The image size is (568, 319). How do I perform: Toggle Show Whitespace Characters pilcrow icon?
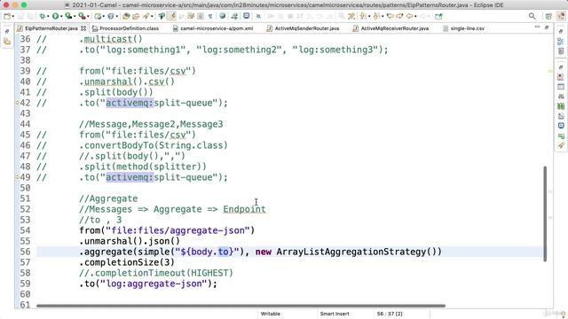tap(210, 16)
